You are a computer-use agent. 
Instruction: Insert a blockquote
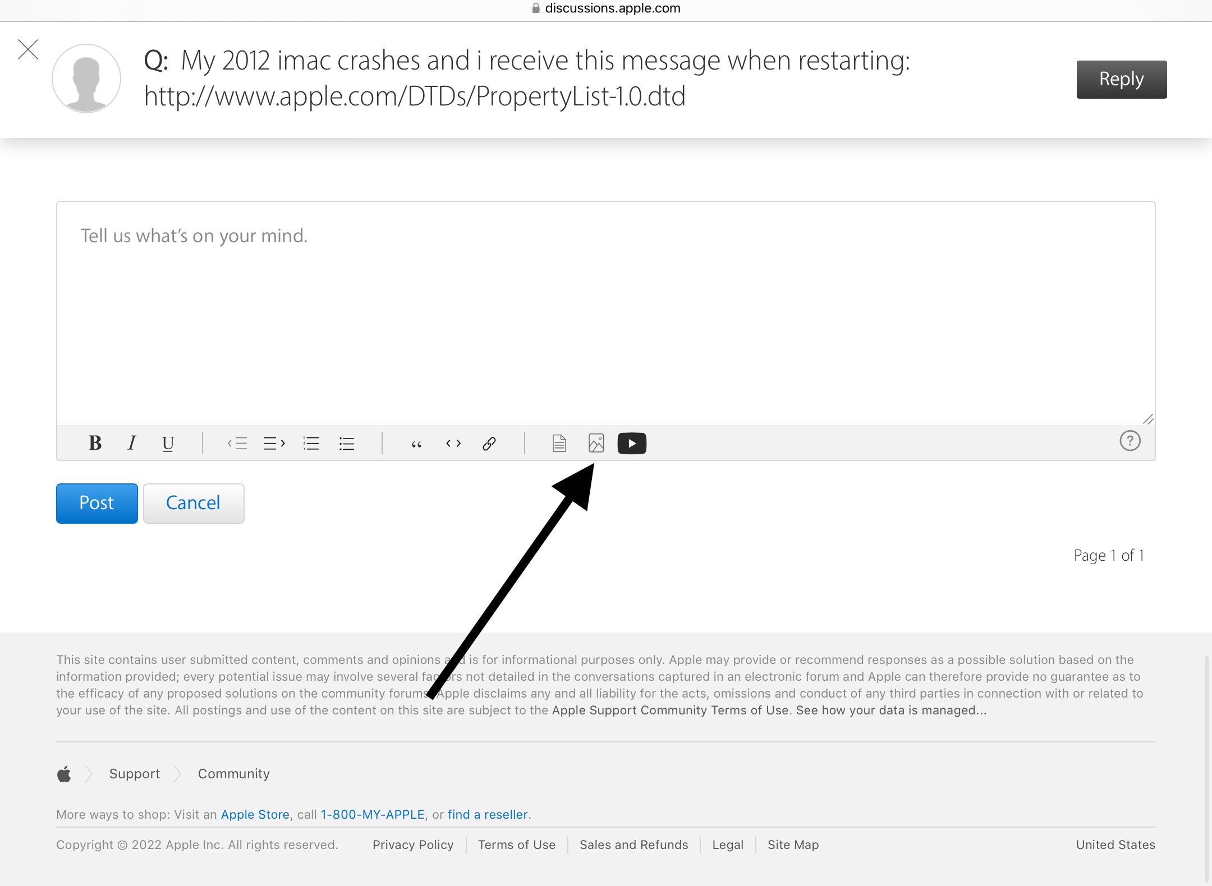416,443
